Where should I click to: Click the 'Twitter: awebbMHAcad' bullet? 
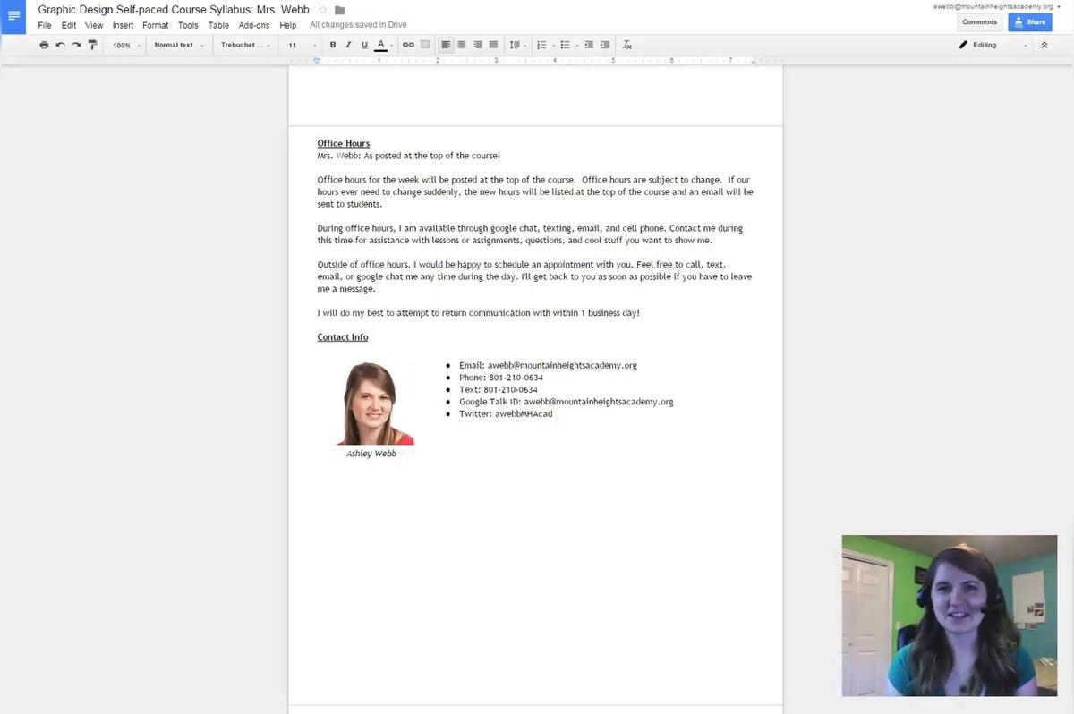pyautogui.click(x=506, y=414)
